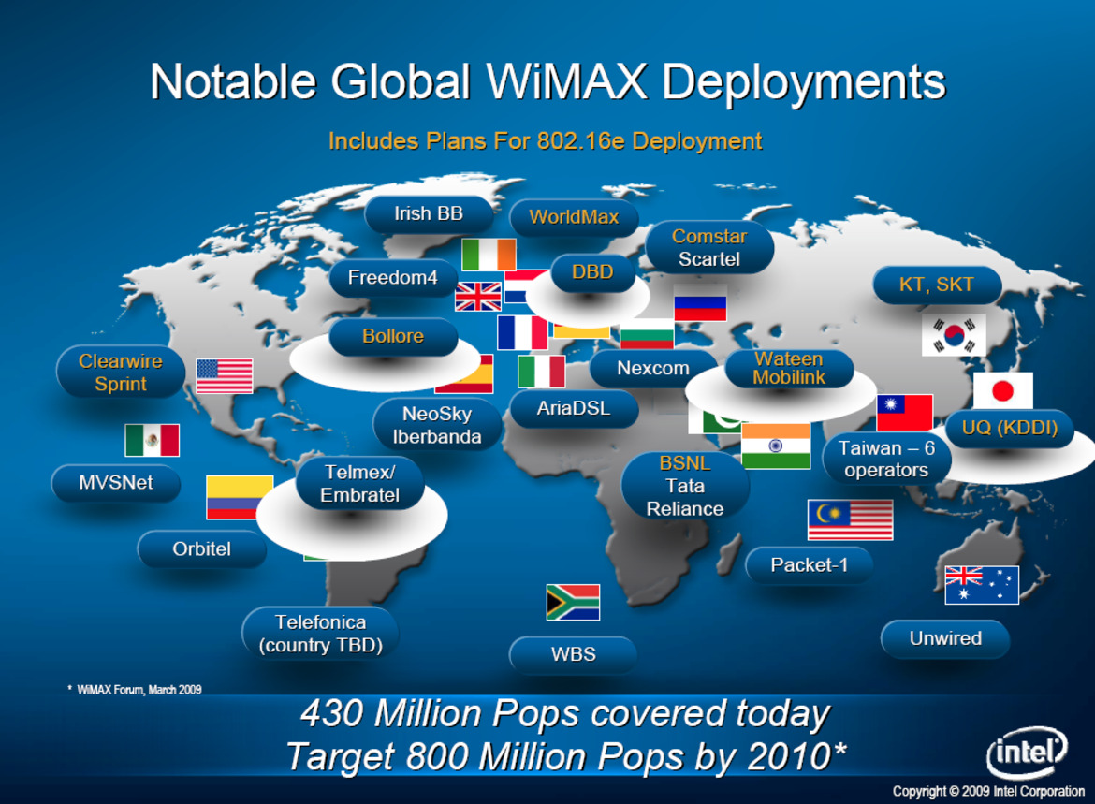Select the MVSNet label
This screenshot has width=1095, height=804.
point(116,483)
